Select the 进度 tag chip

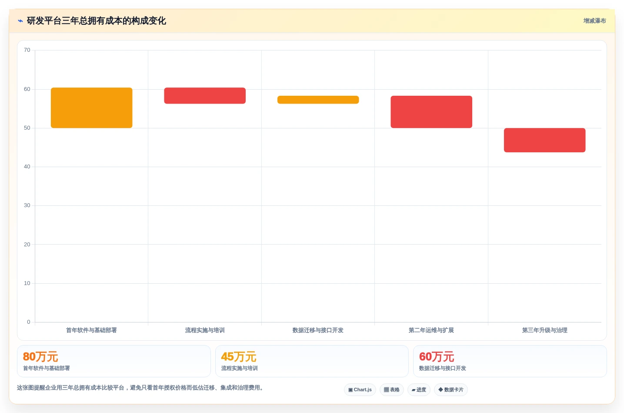[419, 389]
